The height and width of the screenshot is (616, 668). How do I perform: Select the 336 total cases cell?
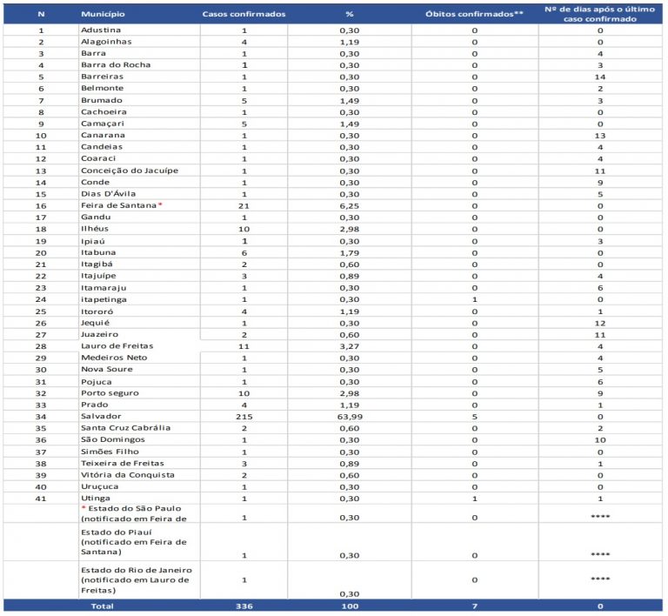tap(244, 606)
